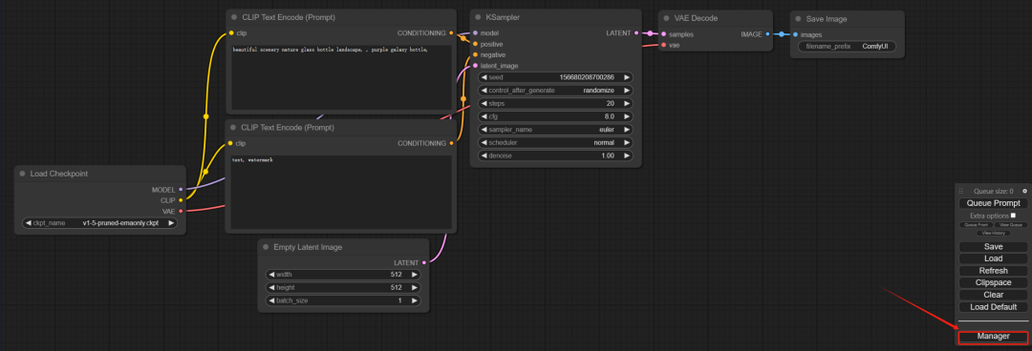
Task: Enable the Extra options checkbox
Action: 1013,215
